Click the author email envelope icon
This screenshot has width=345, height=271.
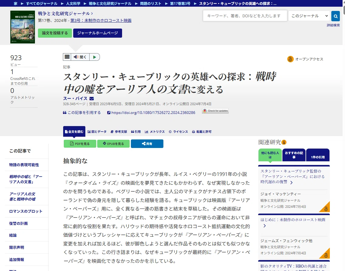click(x=92, y=99)
